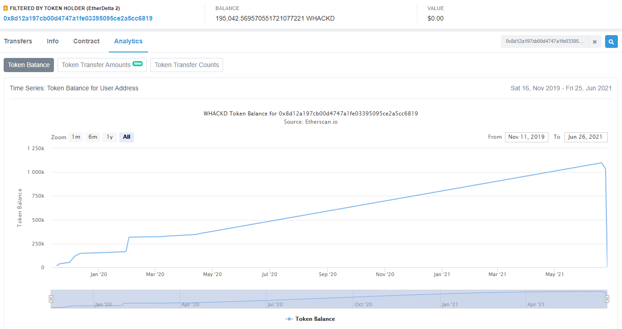Click the Apr '21 navigator label
The image size is (622, 329).
click(x=536, y=304)
